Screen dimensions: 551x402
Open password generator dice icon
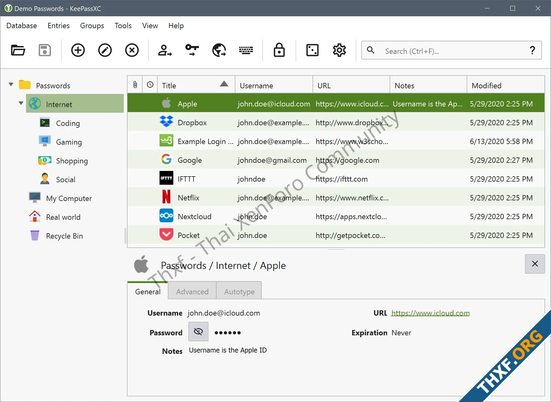click(312, 50)
